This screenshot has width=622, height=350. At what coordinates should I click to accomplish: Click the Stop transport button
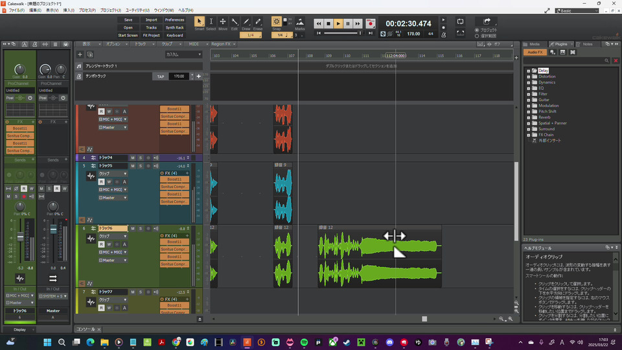coord(328,23)
